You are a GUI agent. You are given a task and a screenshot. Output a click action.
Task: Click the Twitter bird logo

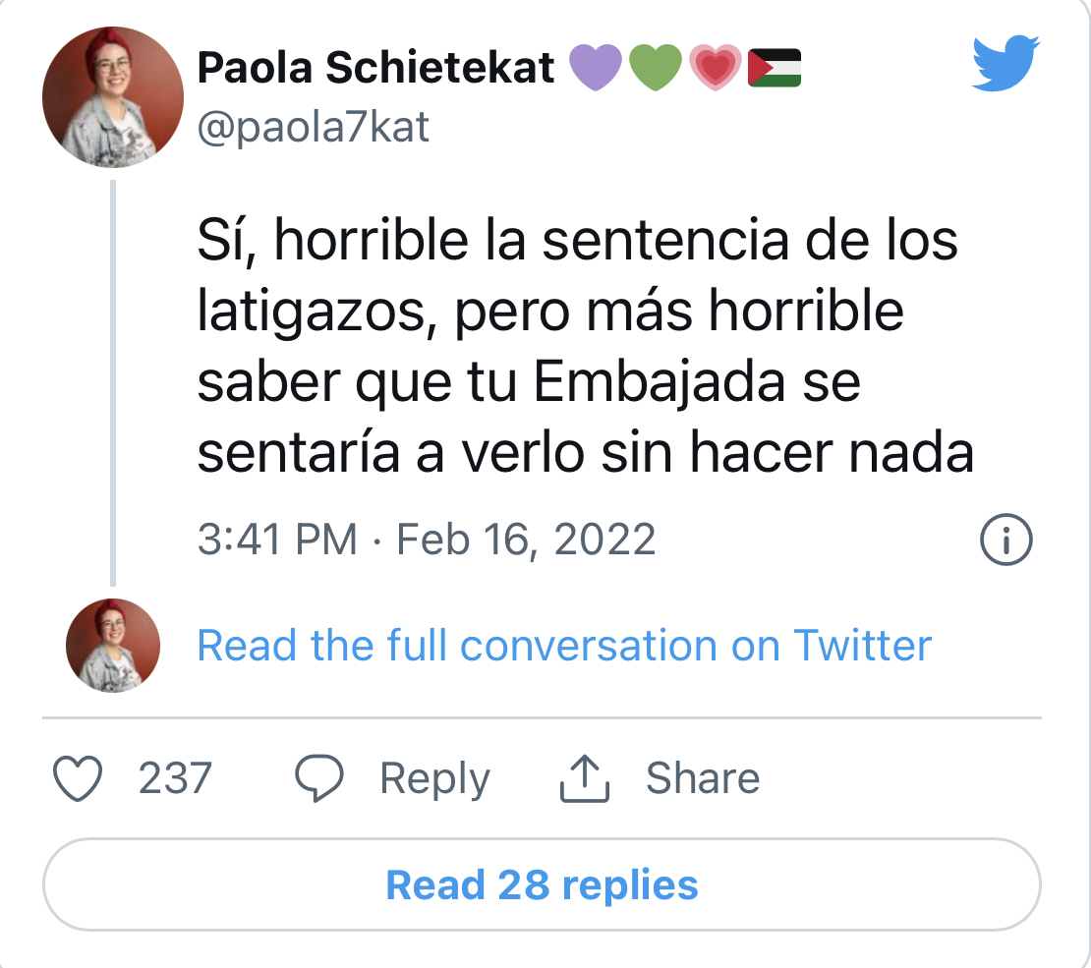pyautogui.click(x=1005, y=65)
